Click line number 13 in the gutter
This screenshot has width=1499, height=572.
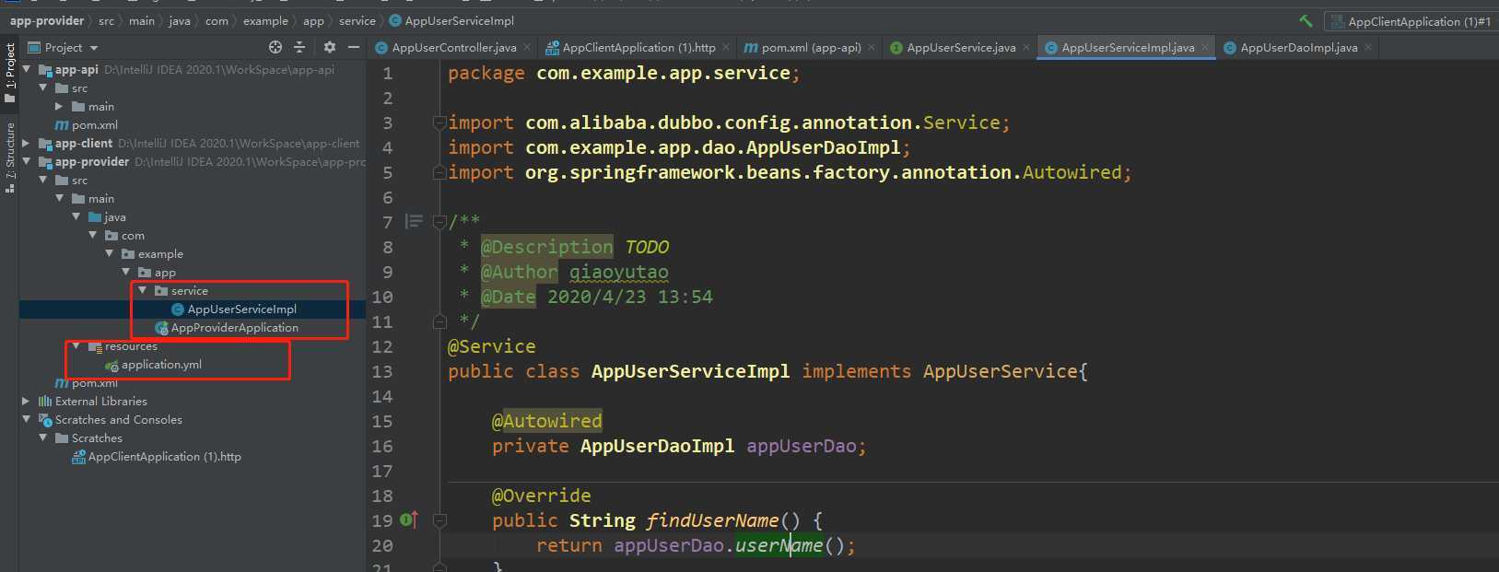(382, 371)
